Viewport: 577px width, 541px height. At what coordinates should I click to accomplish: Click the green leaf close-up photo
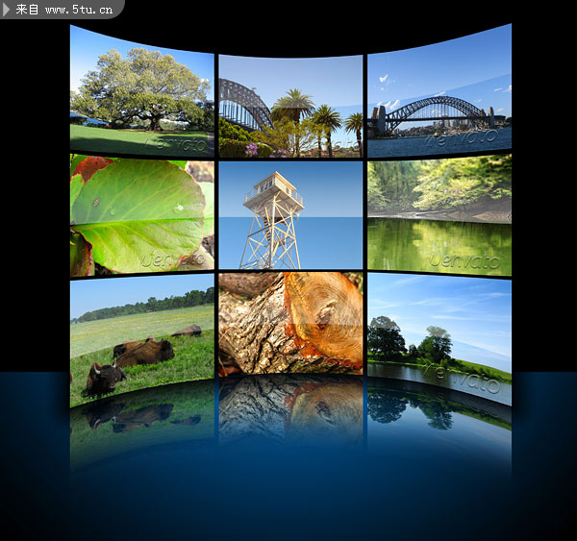tap(141, 215)
